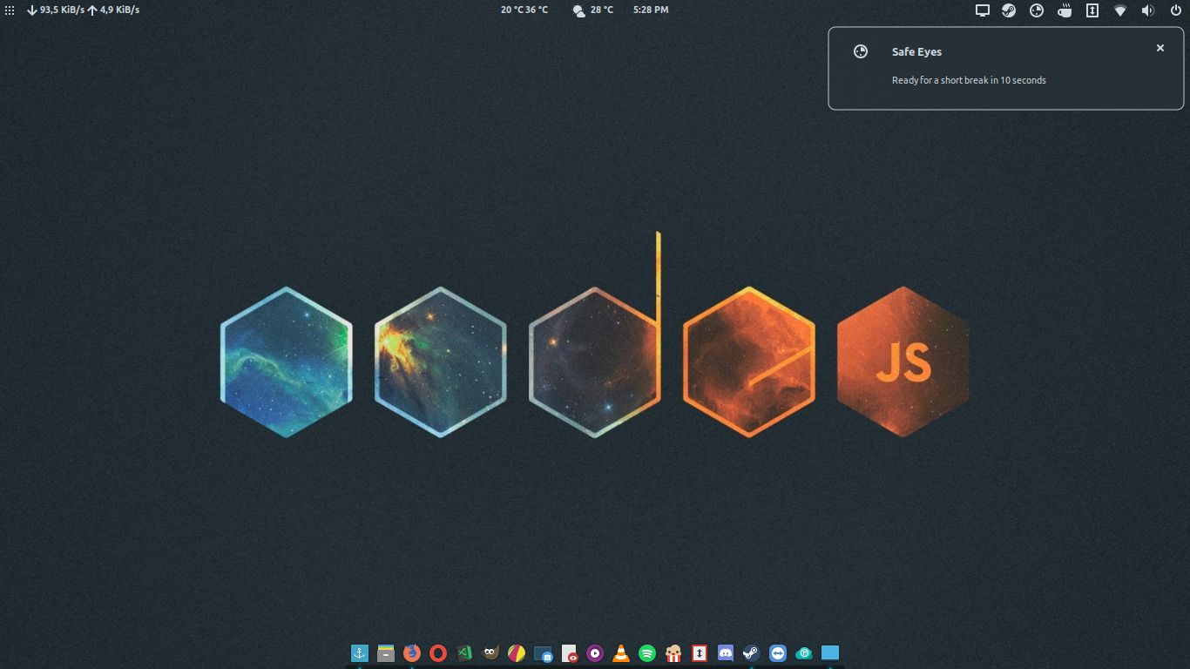Open the Wi-Fi network menu
This screenshot has width=1190, height=669.
pos(1119,10)
